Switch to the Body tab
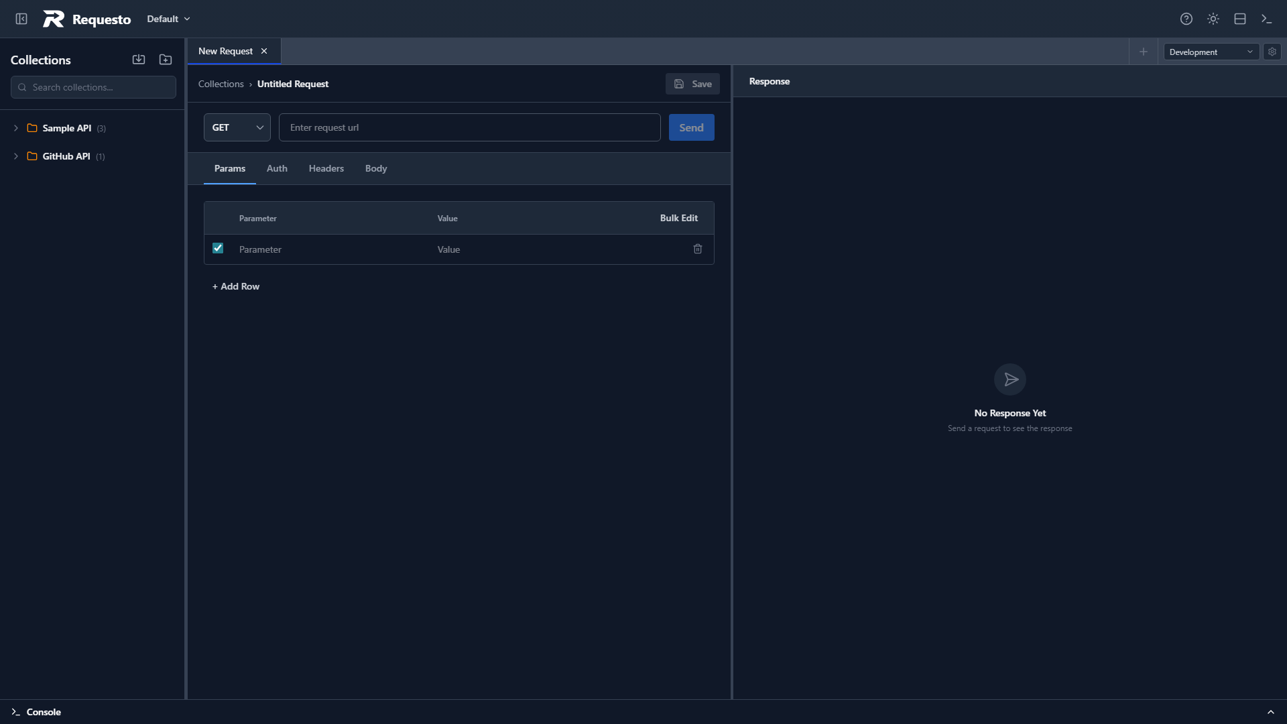 (375, 168)
